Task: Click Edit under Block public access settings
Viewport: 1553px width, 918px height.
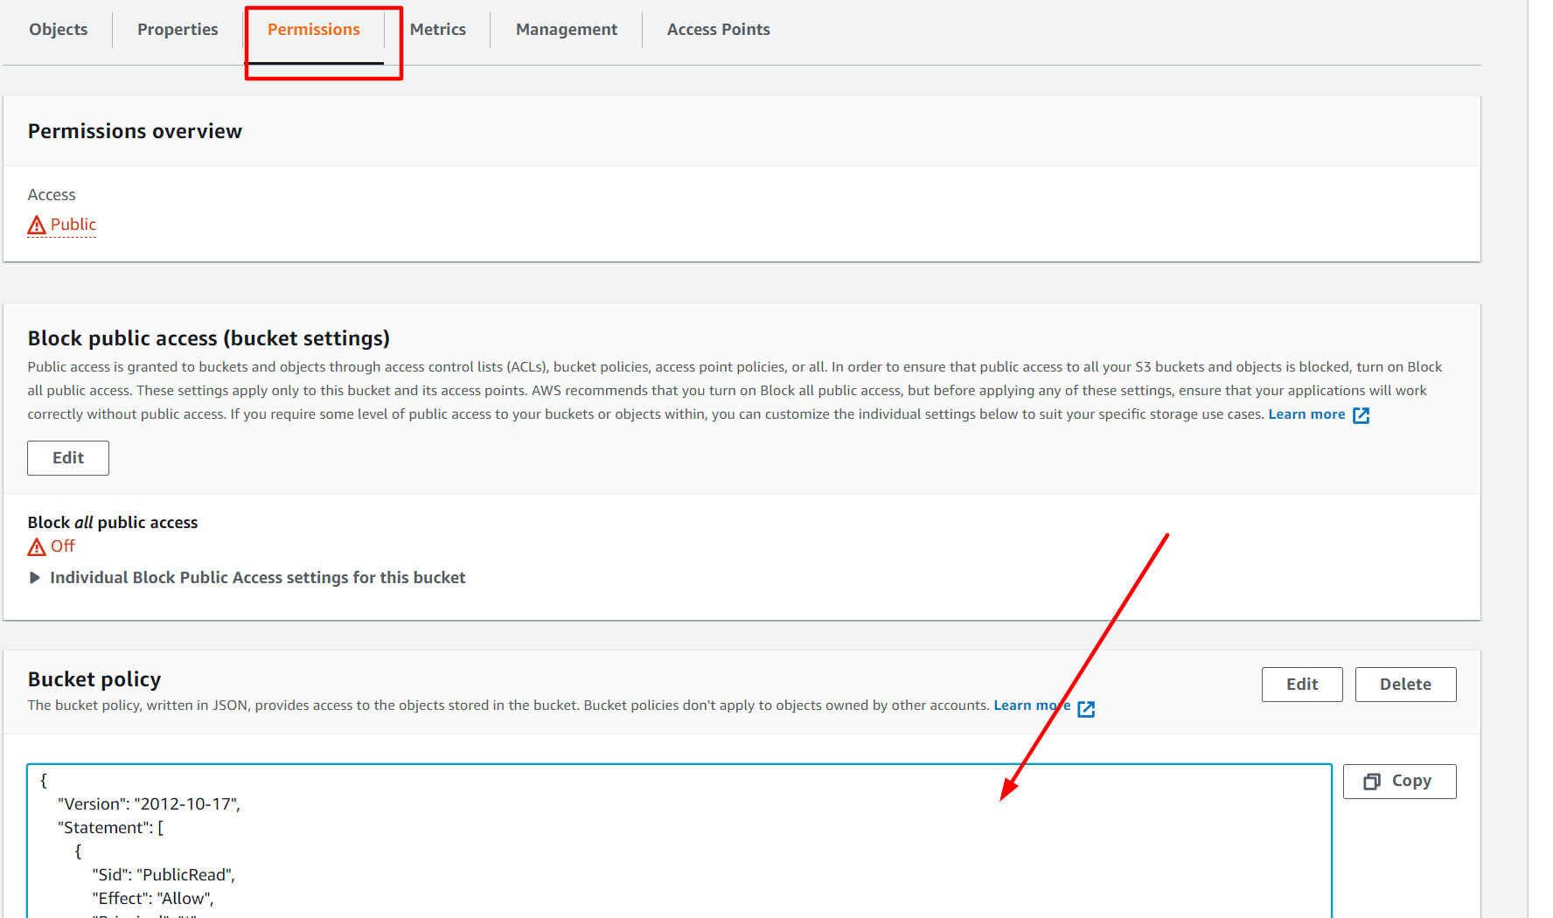Action: click(x=68, y=458)
